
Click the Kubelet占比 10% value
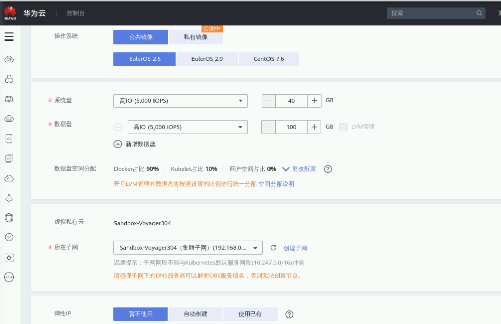194,169
